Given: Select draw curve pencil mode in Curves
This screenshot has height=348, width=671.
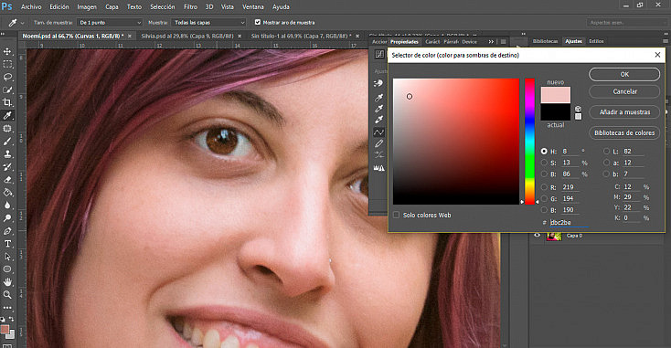Looking at the screenshot, I should click(x=378, y=144).
